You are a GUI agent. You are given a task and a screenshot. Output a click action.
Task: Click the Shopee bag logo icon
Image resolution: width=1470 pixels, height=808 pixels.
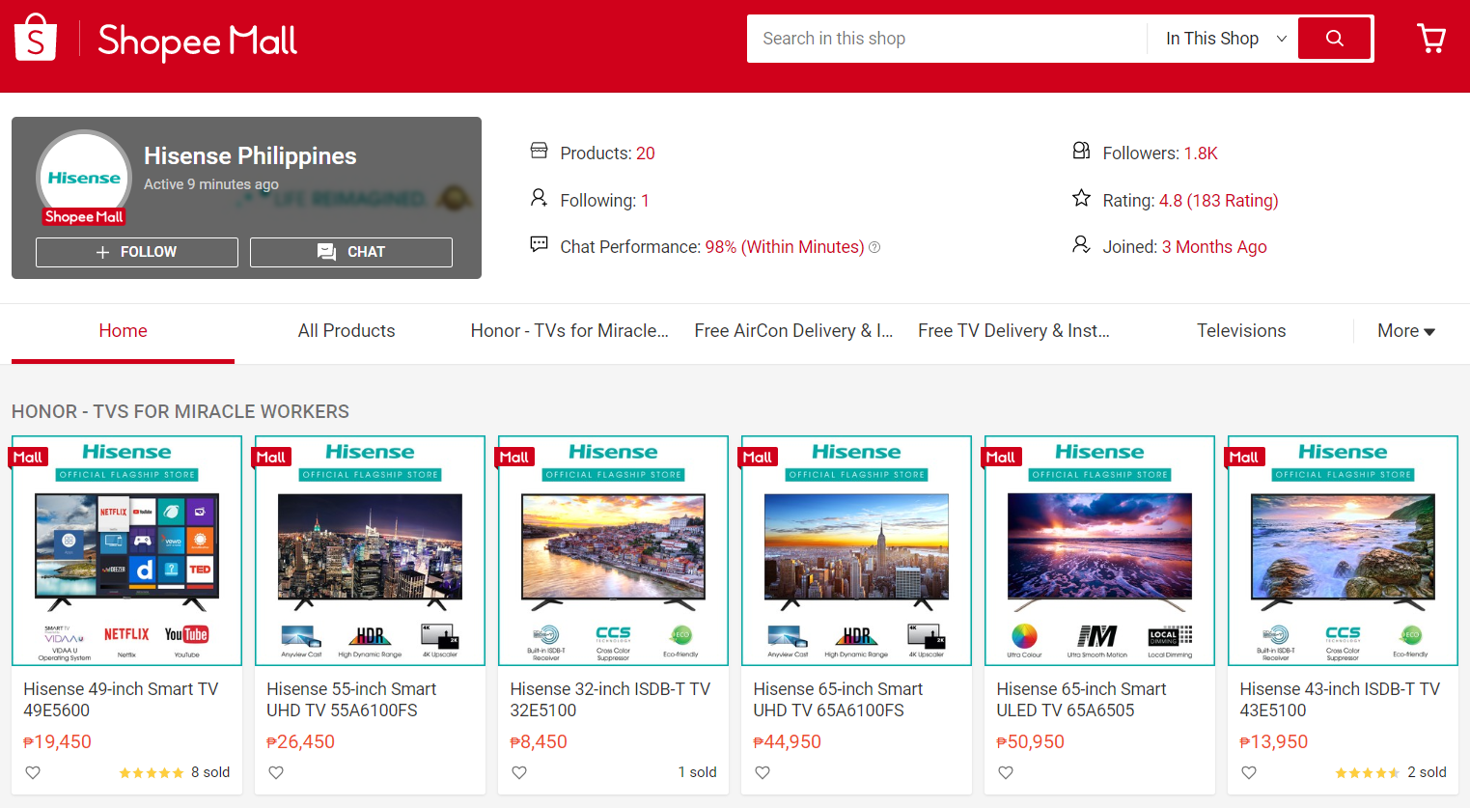pos(36,38)
